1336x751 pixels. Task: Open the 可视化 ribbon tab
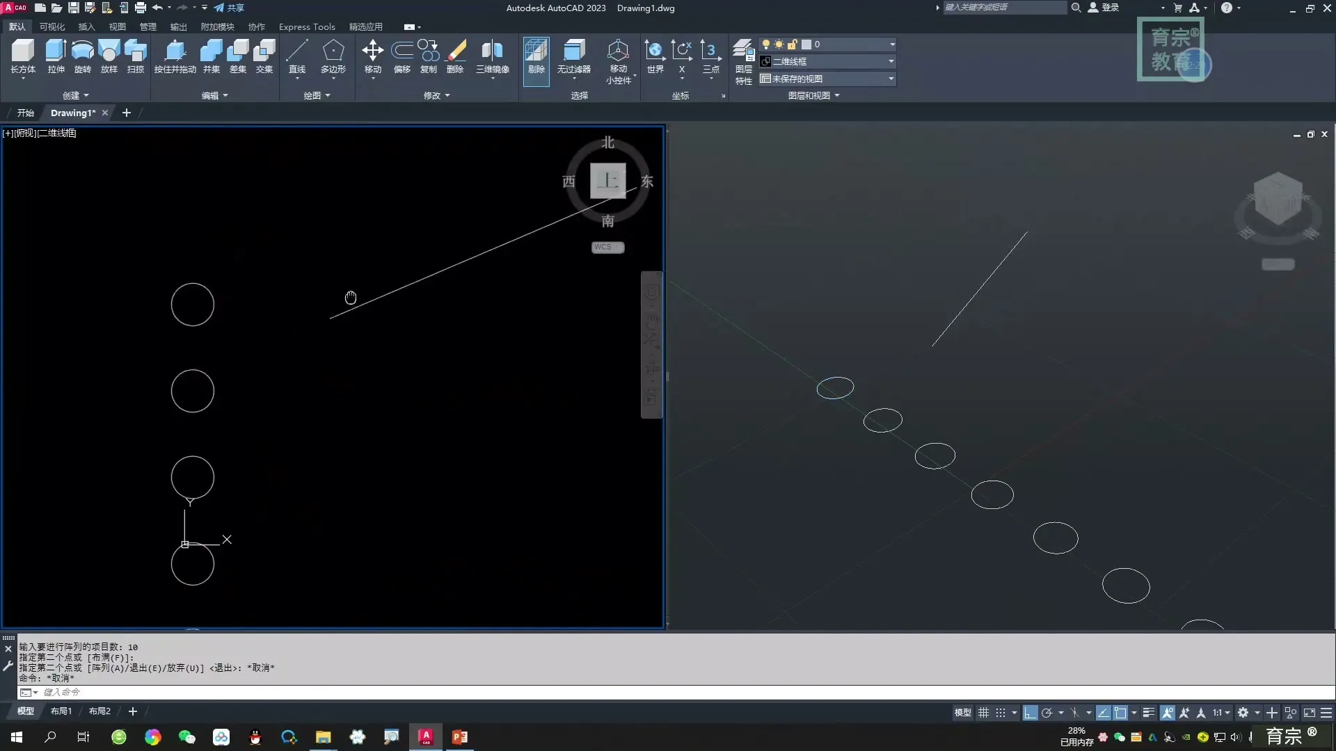pyautogui.click(x=52, y=27)
